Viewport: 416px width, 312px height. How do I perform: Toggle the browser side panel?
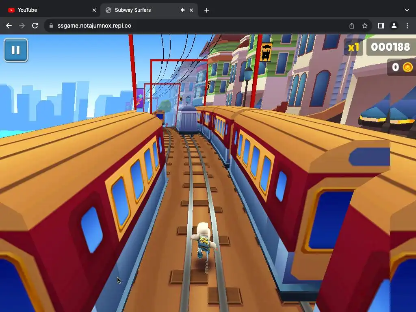tap(381, 26)
